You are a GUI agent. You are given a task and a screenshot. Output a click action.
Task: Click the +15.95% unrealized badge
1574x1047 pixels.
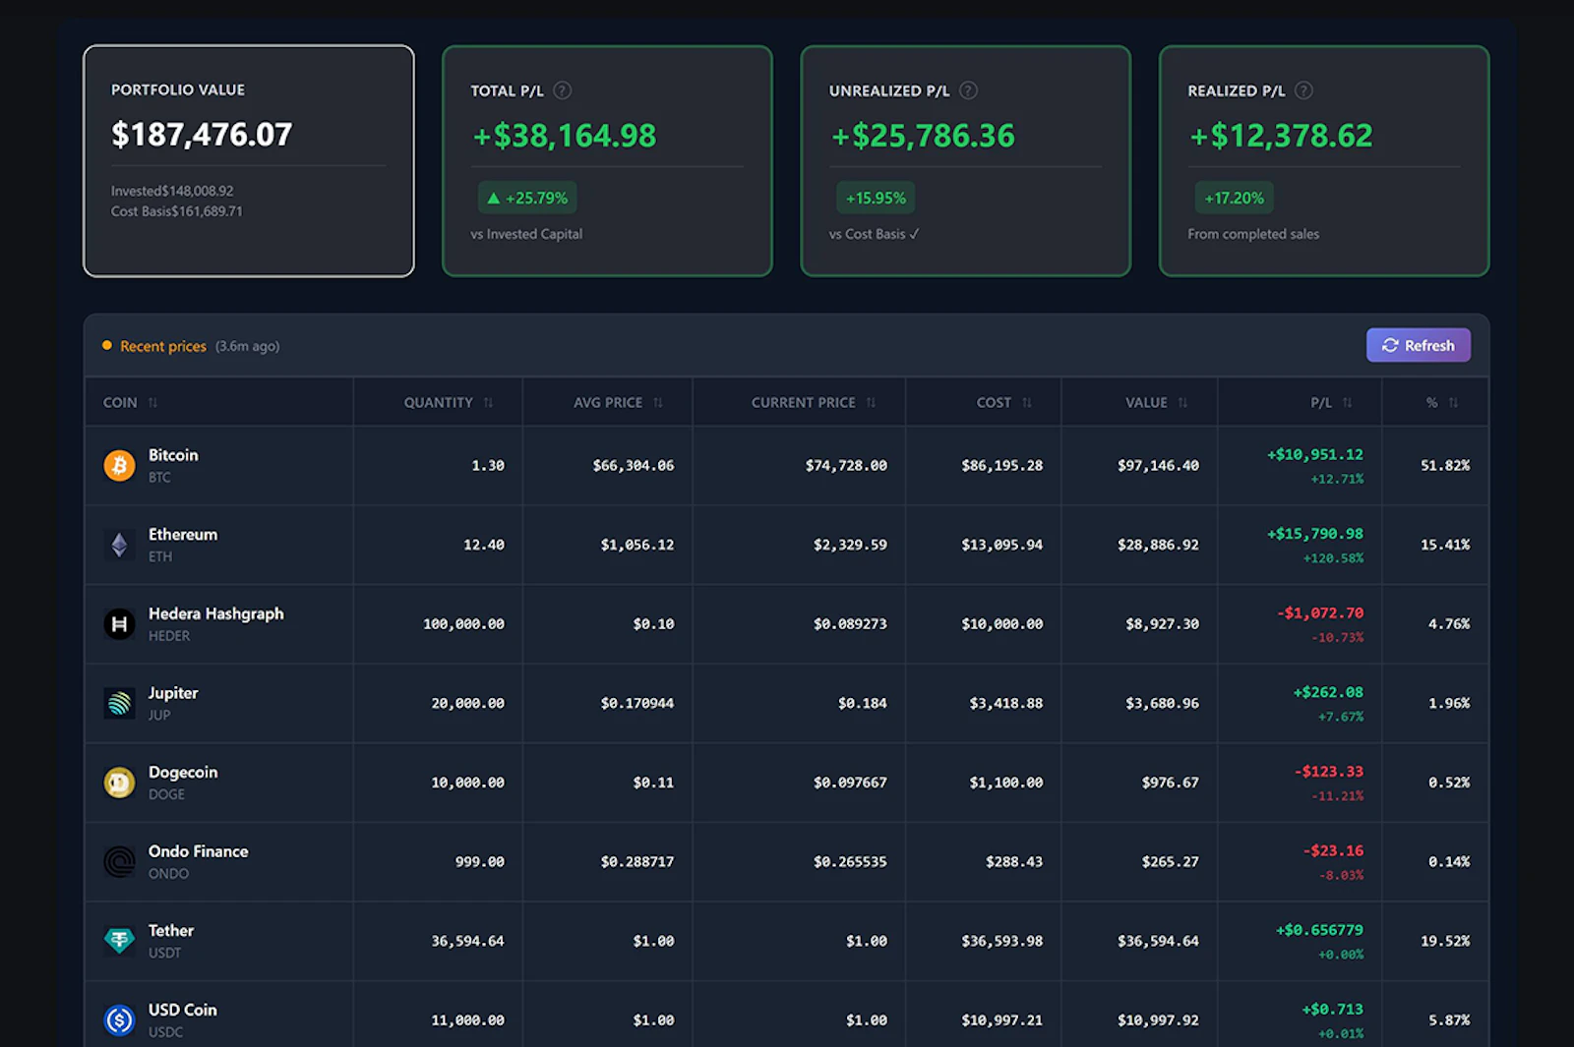[x=876, y=198]
